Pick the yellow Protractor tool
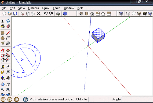153x103 pixels. click(2, 72)
